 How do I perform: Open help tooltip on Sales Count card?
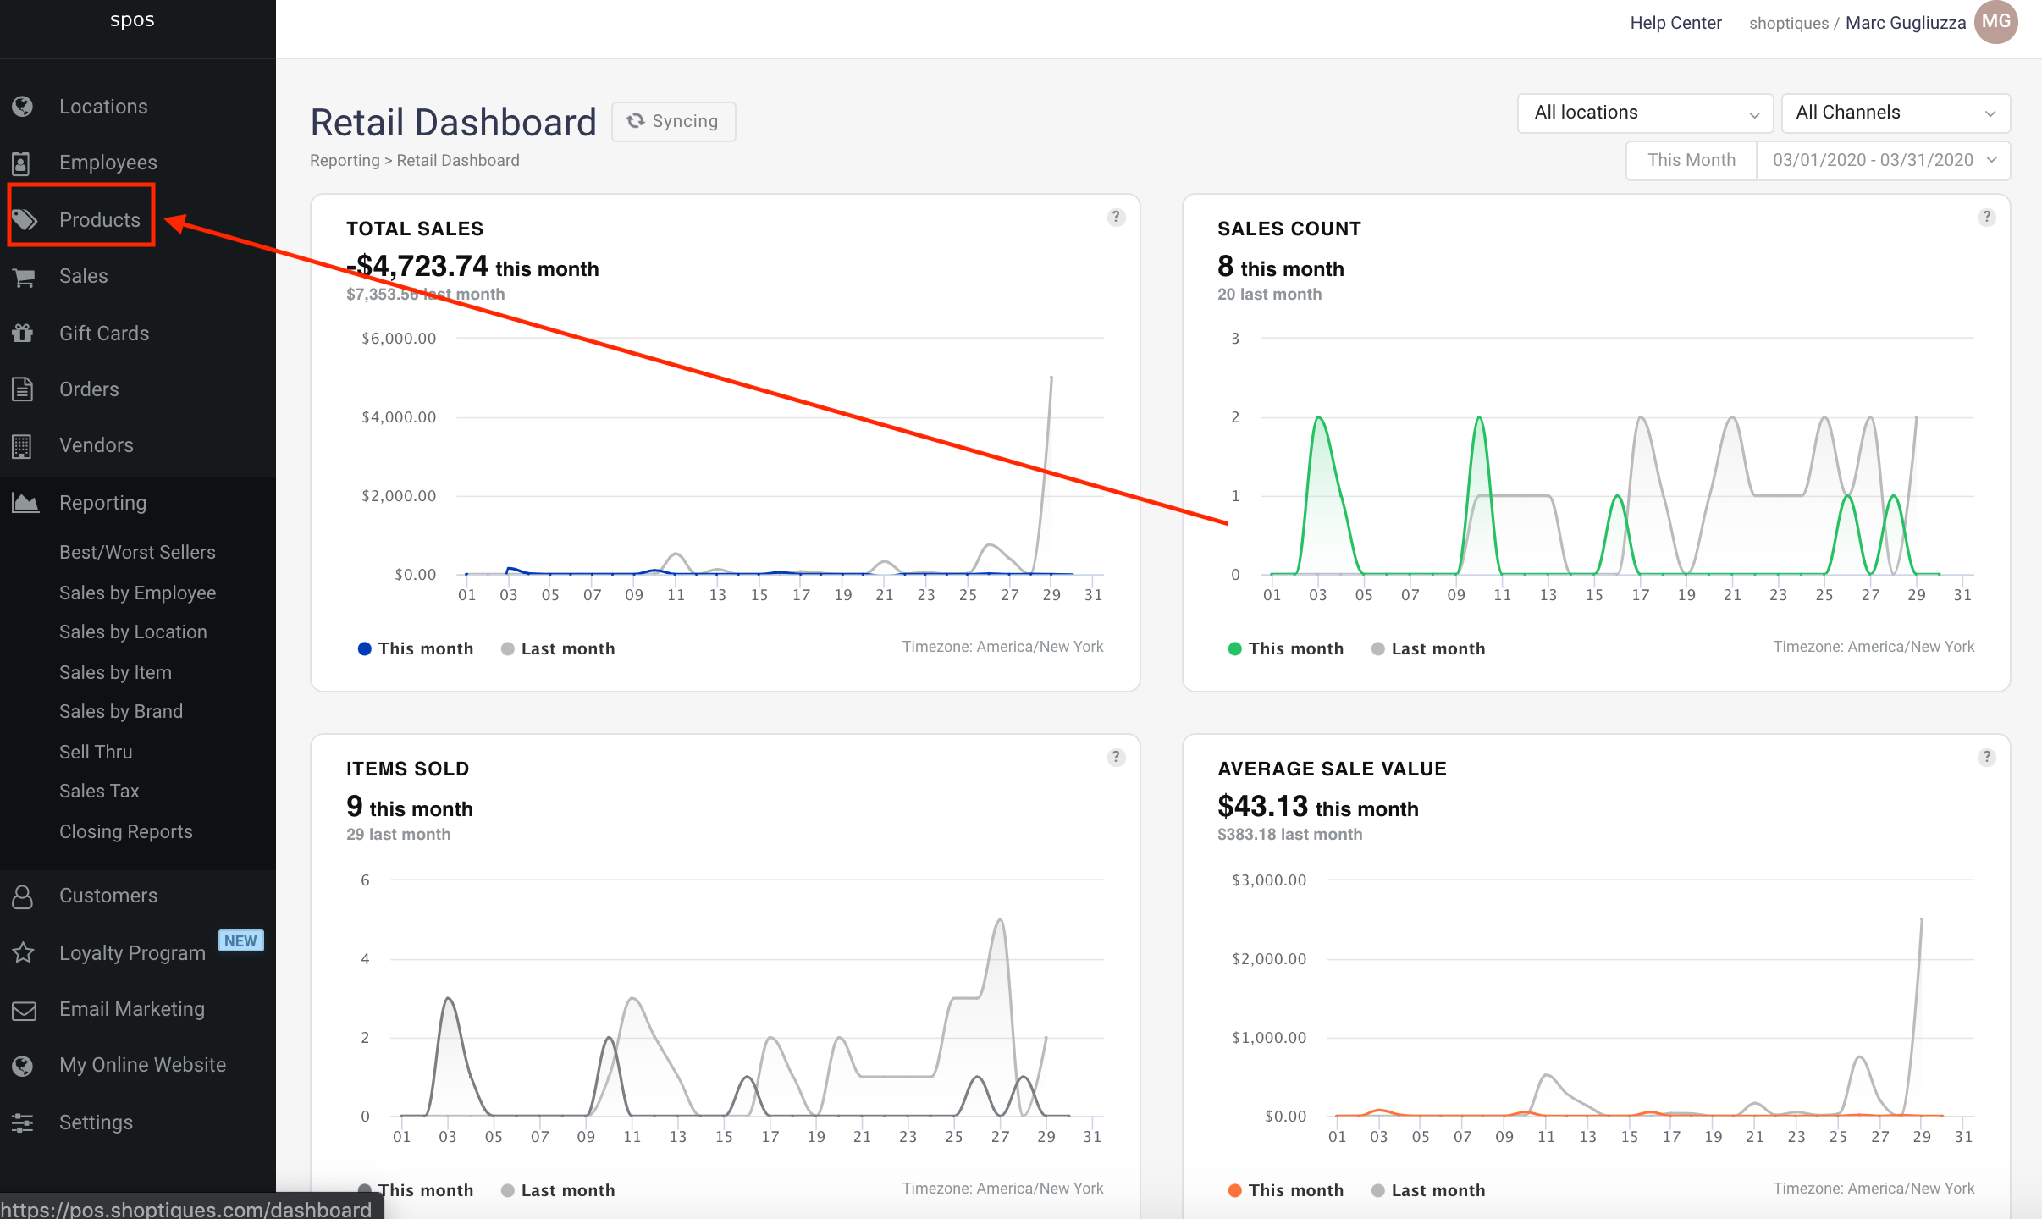coord(1986,218)
